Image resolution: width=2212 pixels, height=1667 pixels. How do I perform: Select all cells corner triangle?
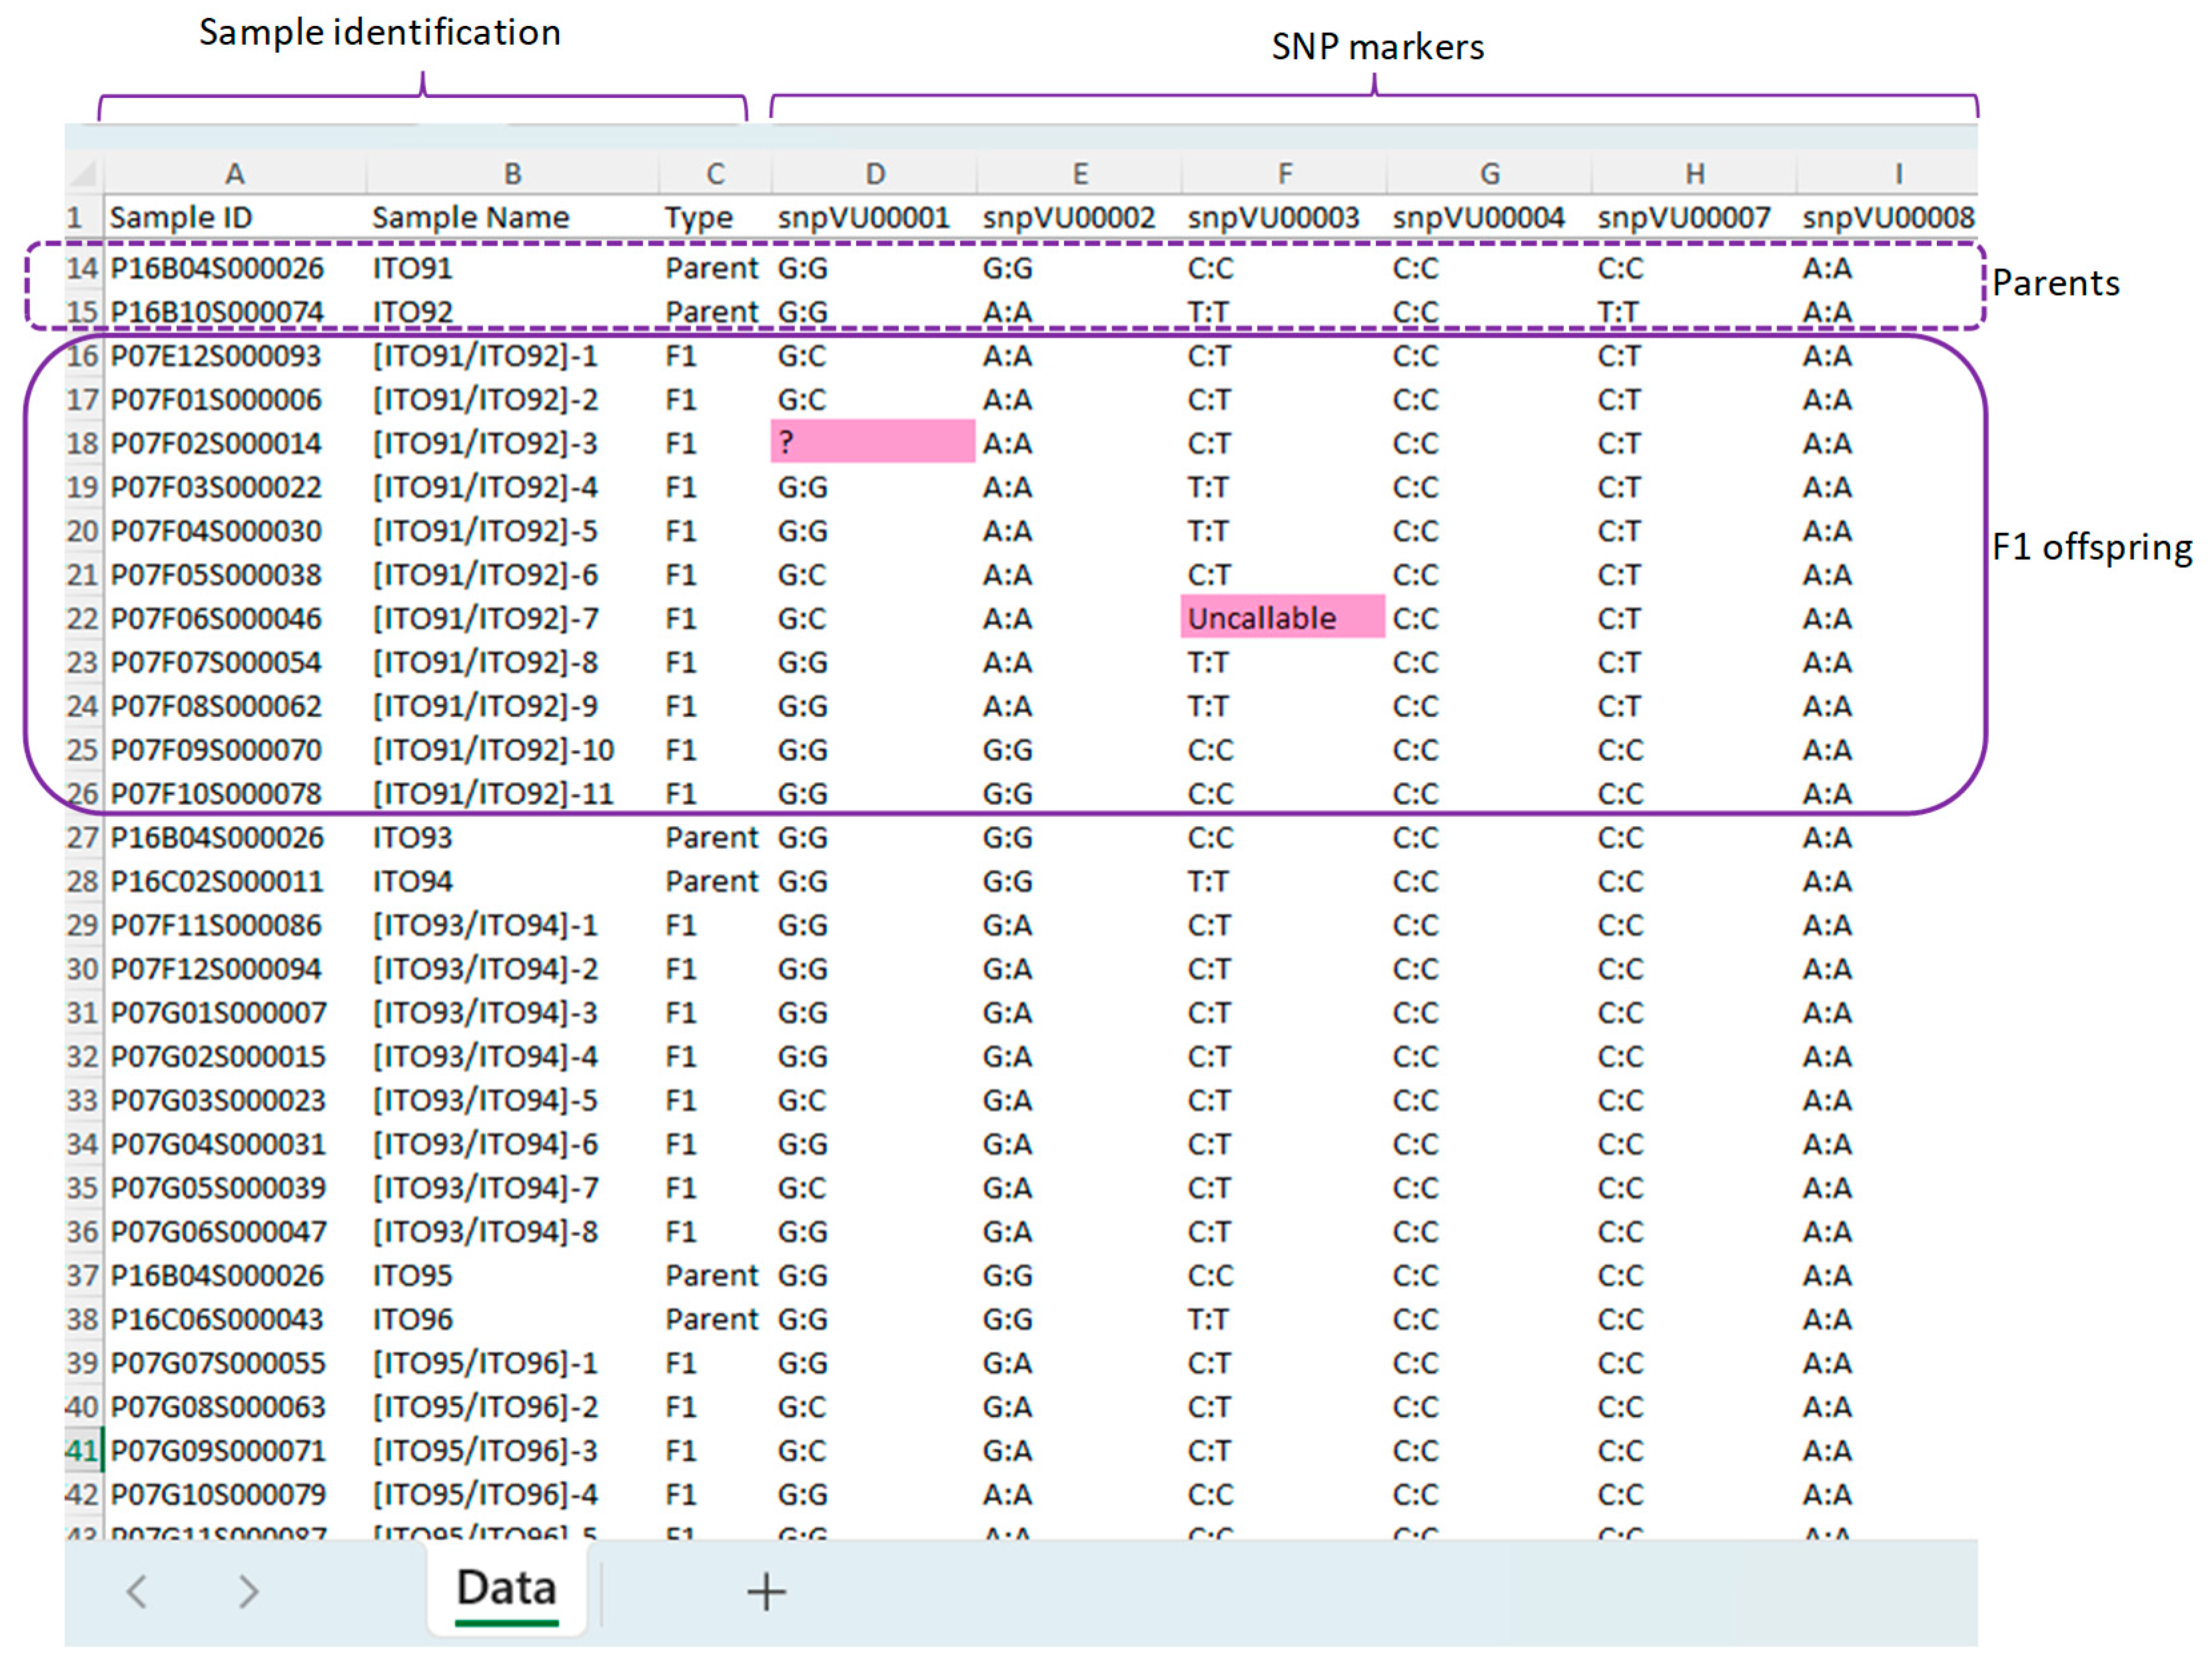[84, 173]
